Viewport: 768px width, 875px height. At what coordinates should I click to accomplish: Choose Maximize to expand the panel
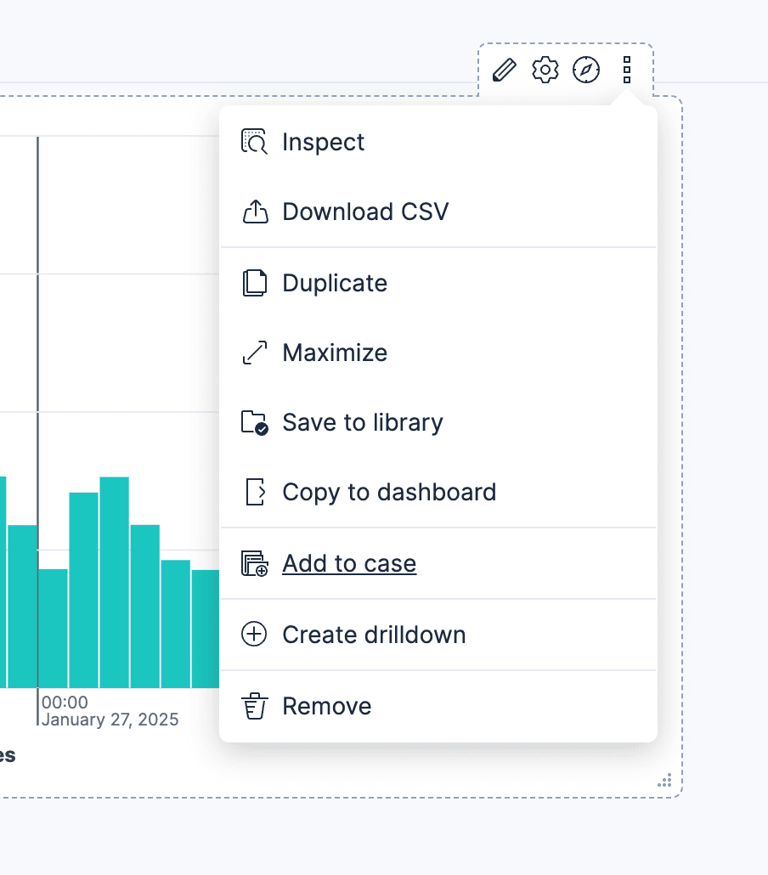point(335,353)
